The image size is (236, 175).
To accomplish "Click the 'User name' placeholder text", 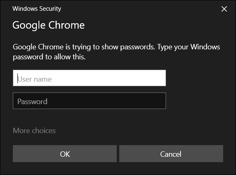I will click(x=35, y=79).
